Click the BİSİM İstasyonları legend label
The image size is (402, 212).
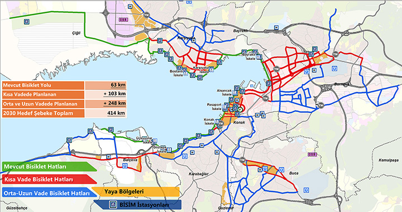coord(144,205)
